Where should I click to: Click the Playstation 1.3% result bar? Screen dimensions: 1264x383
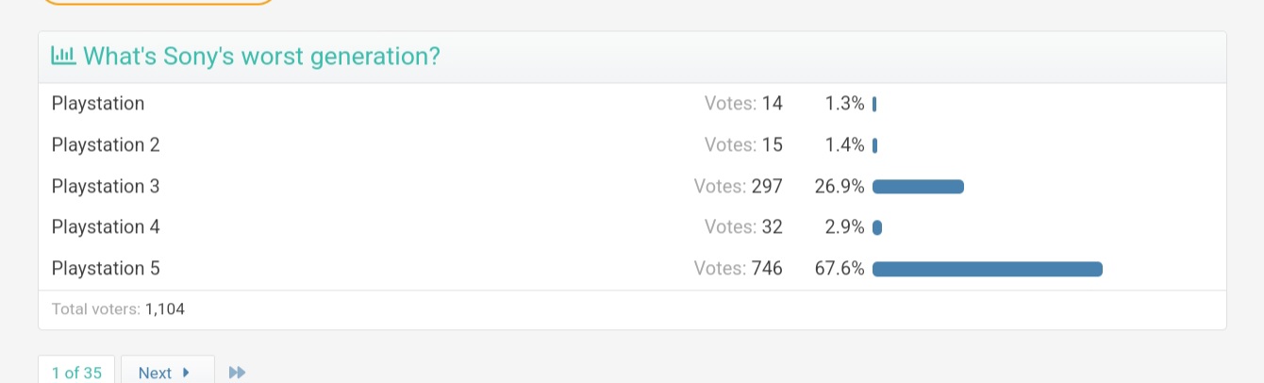pos(874,104)
